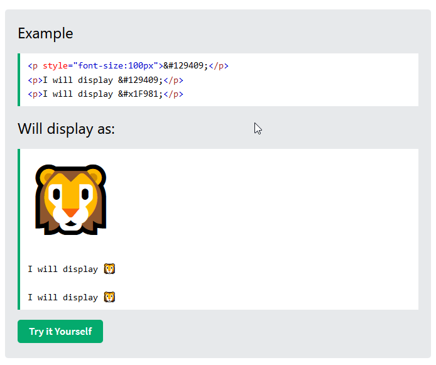Click the "Example" heading
Screen dimensions: 436x365
pos(45,33)
